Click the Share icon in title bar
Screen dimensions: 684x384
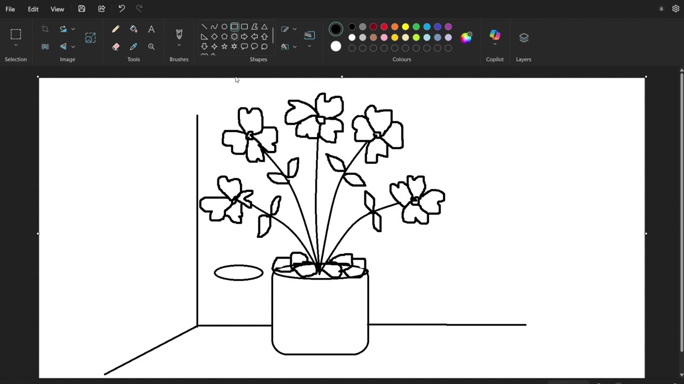(102, 9)
